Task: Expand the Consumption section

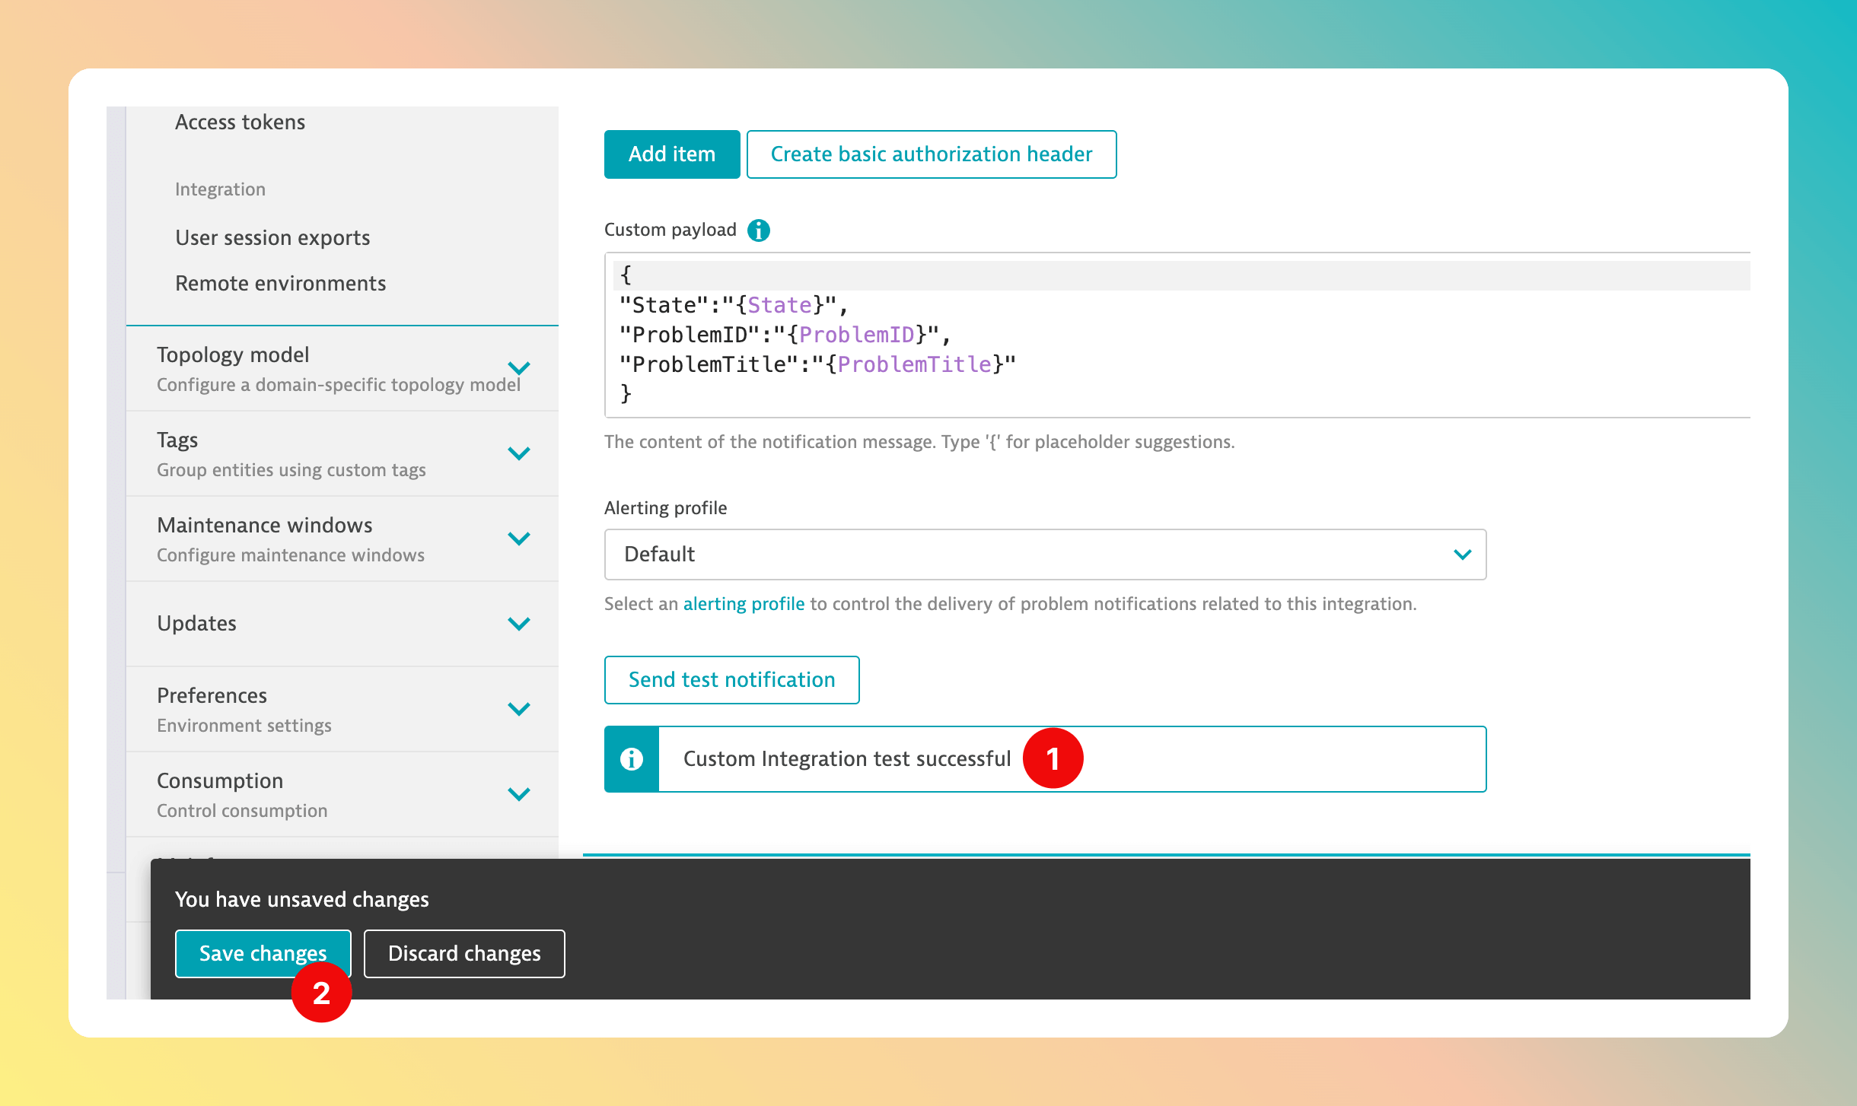Action: [x=519, y=795]
